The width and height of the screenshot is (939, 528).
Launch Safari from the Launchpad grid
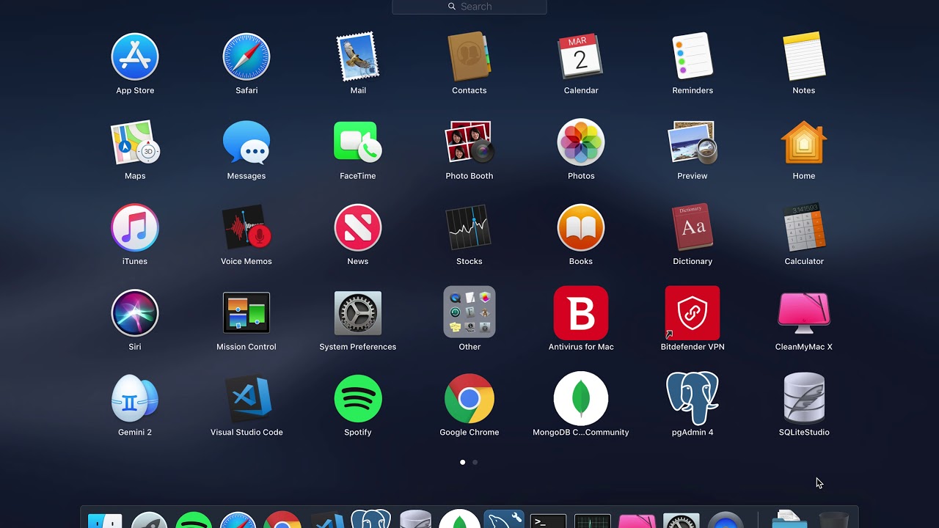point(246,56)
